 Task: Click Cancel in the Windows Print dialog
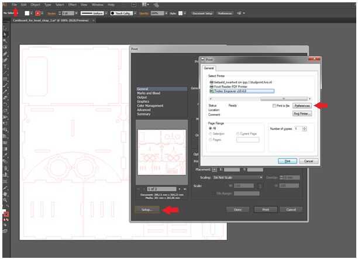pos(308,161)
